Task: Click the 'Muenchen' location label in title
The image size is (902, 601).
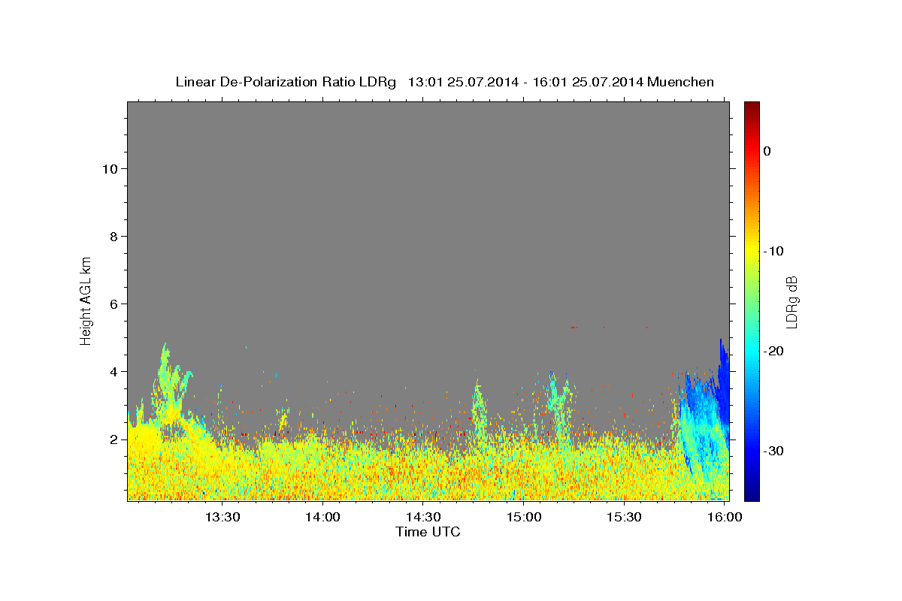Action: (680, 82)
